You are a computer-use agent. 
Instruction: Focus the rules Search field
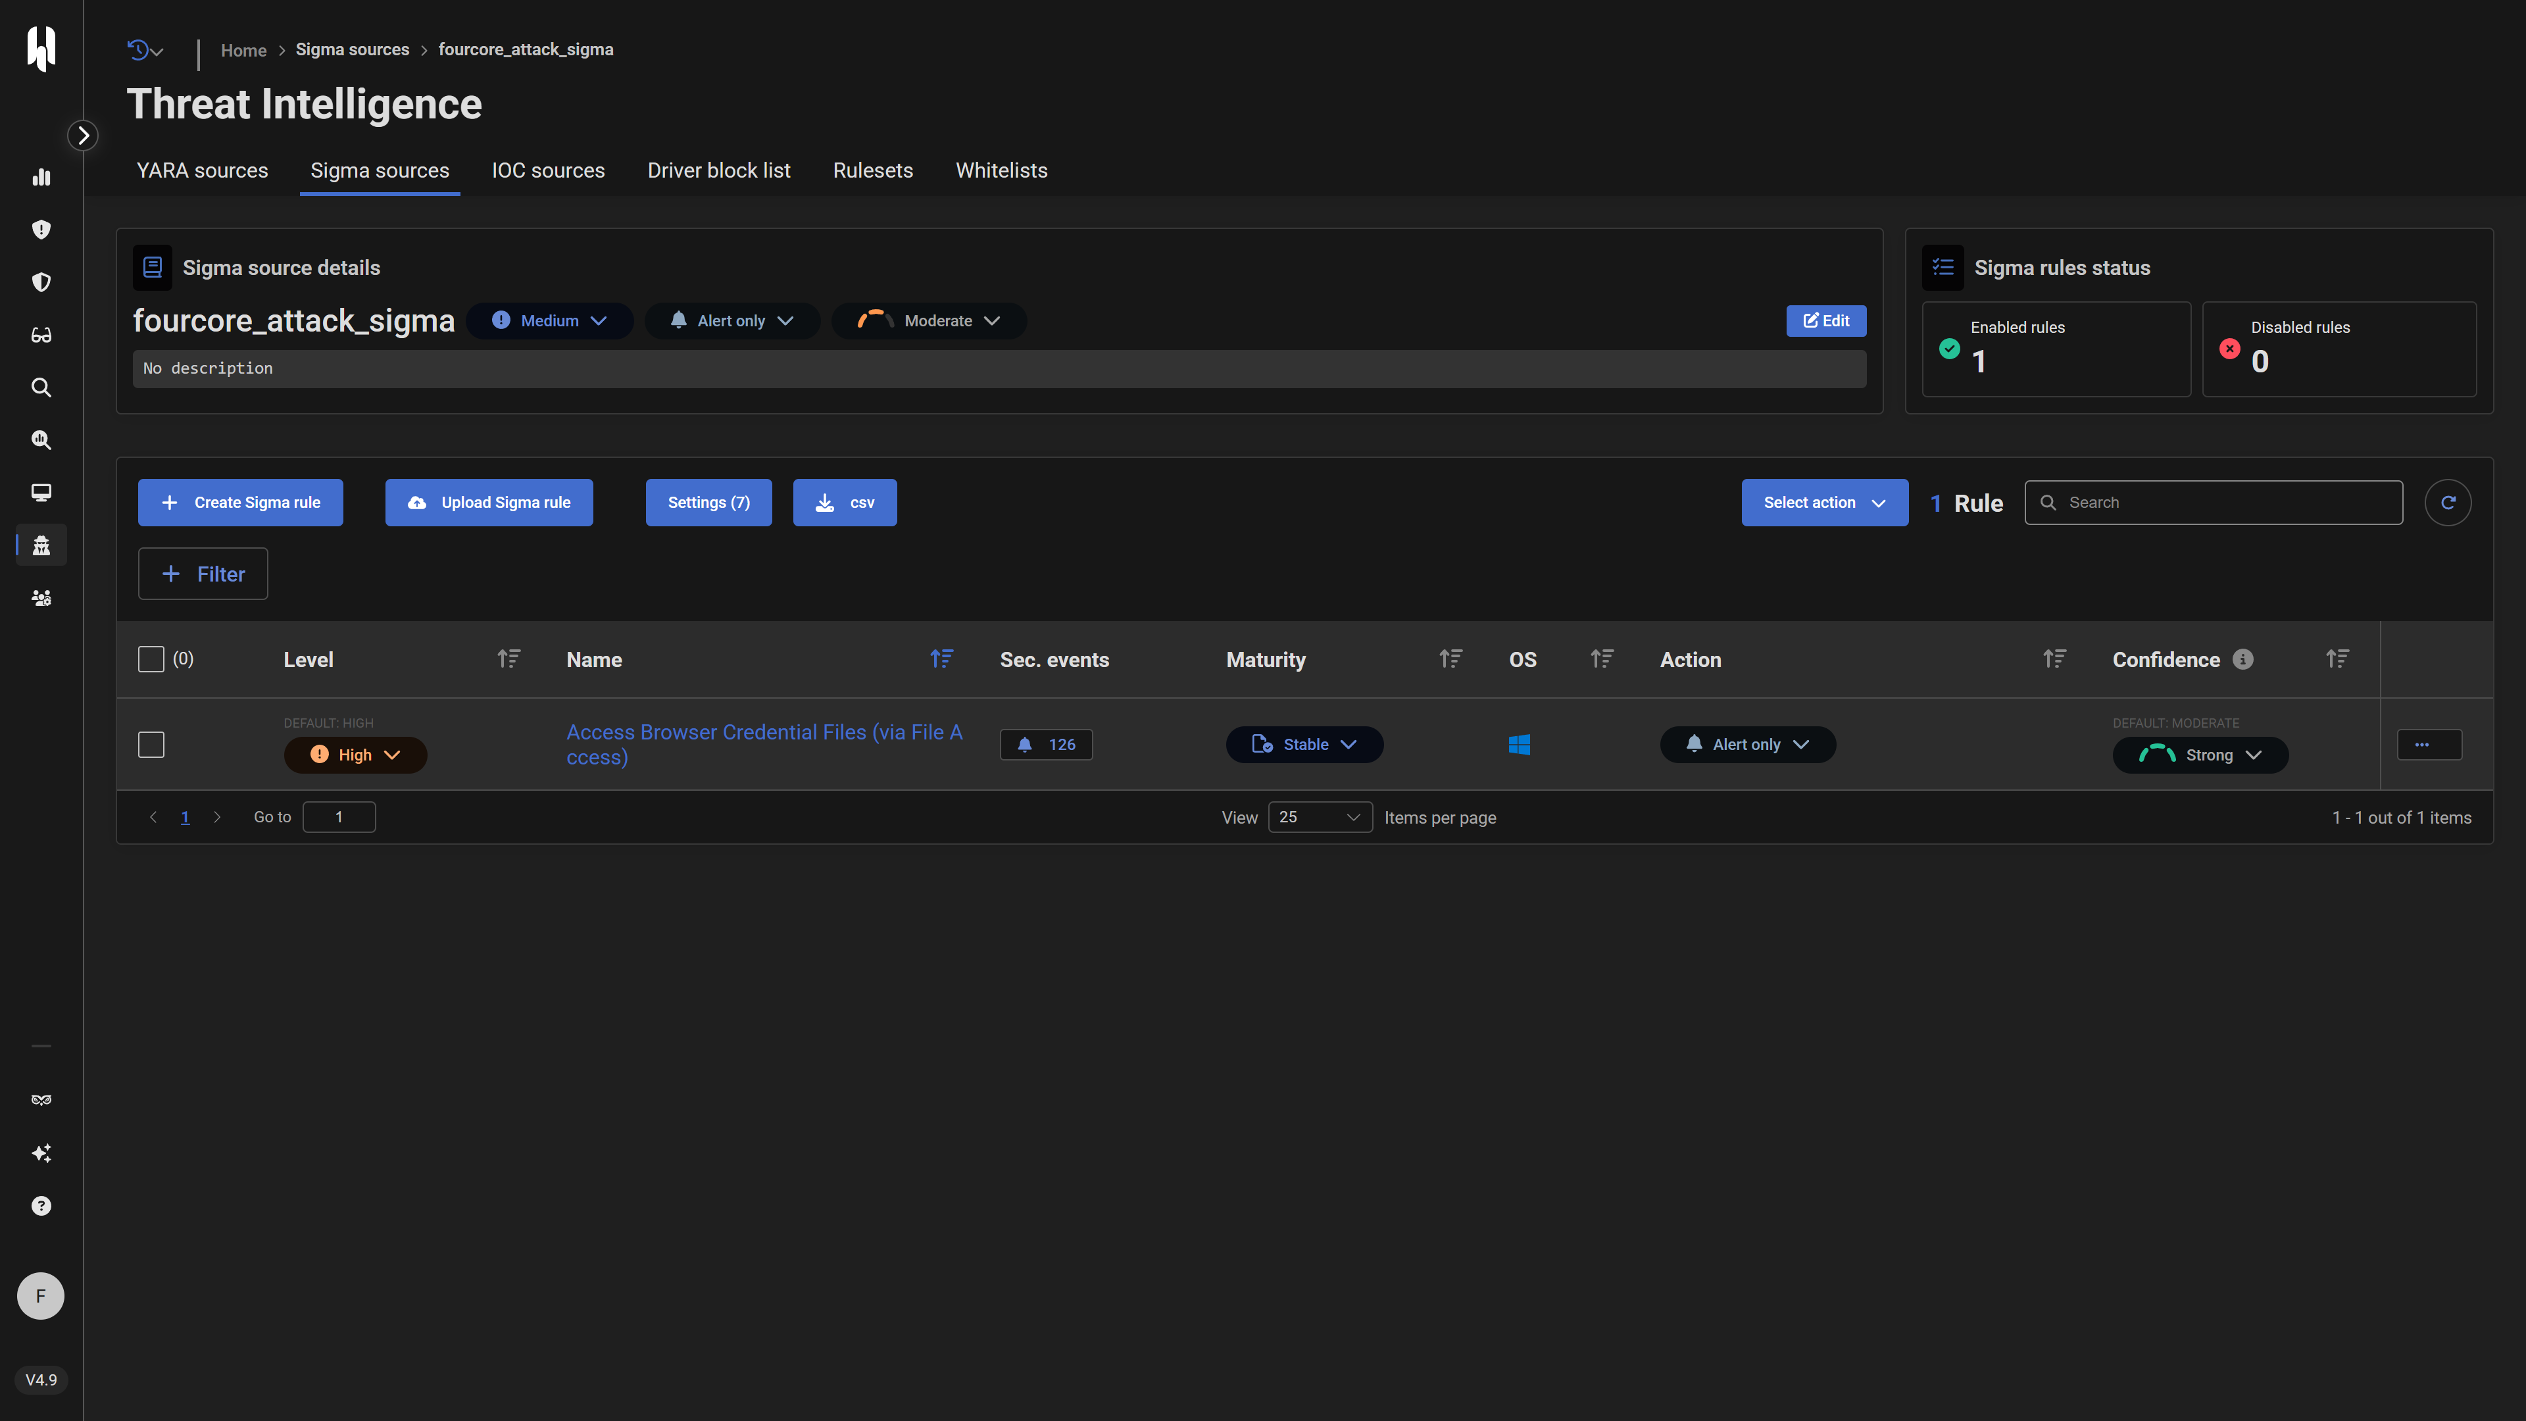[2213, 502]
